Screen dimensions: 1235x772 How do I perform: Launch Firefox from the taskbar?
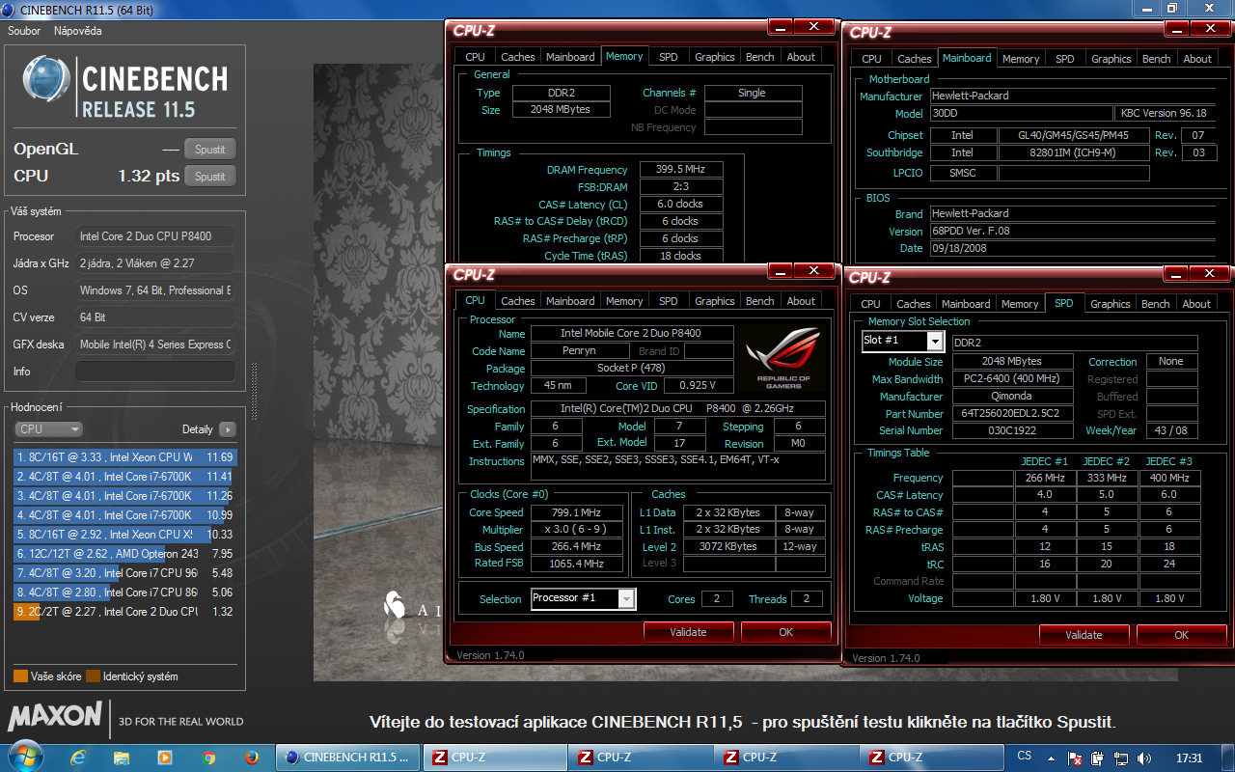[x=252, y=758]
